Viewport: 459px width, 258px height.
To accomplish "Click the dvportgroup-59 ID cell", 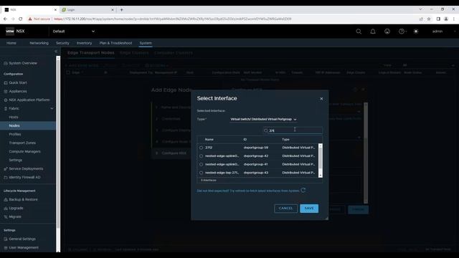I will click(256, 148).
